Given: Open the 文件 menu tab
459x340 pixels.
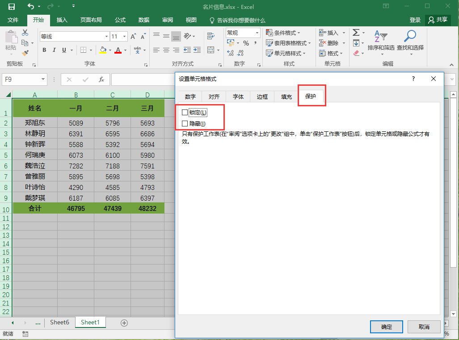Looking at the screenshot, I should click(x=13, y=20).
